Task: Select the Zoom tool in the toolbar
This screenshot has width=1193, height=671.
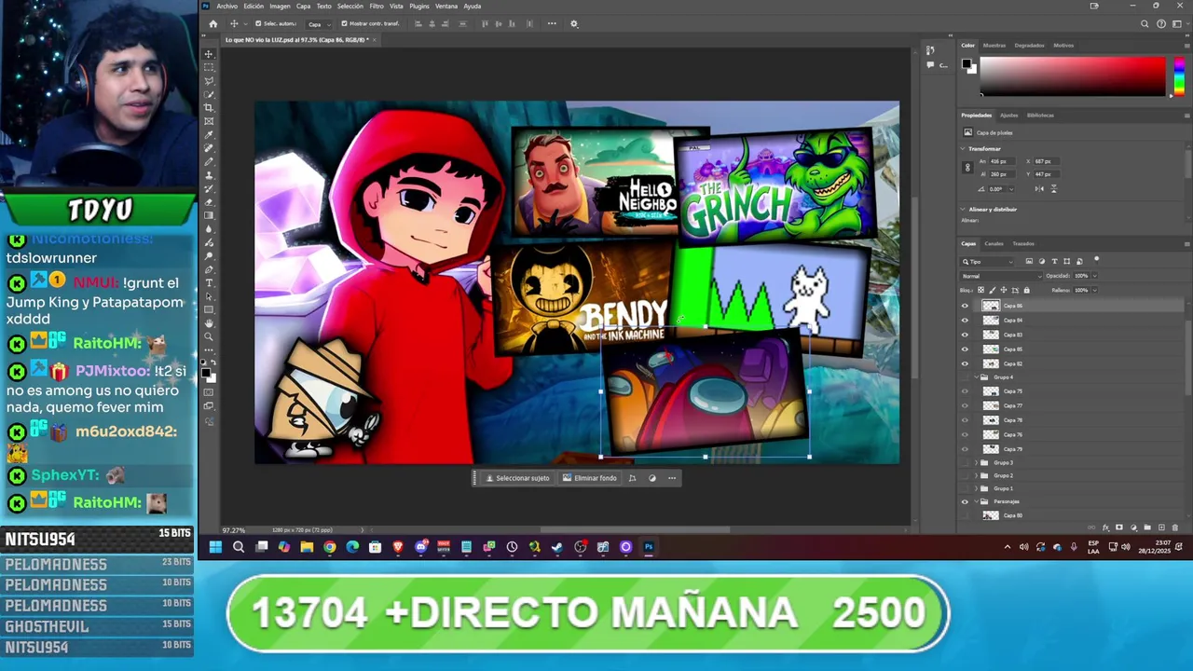Action: coord(209,336)
